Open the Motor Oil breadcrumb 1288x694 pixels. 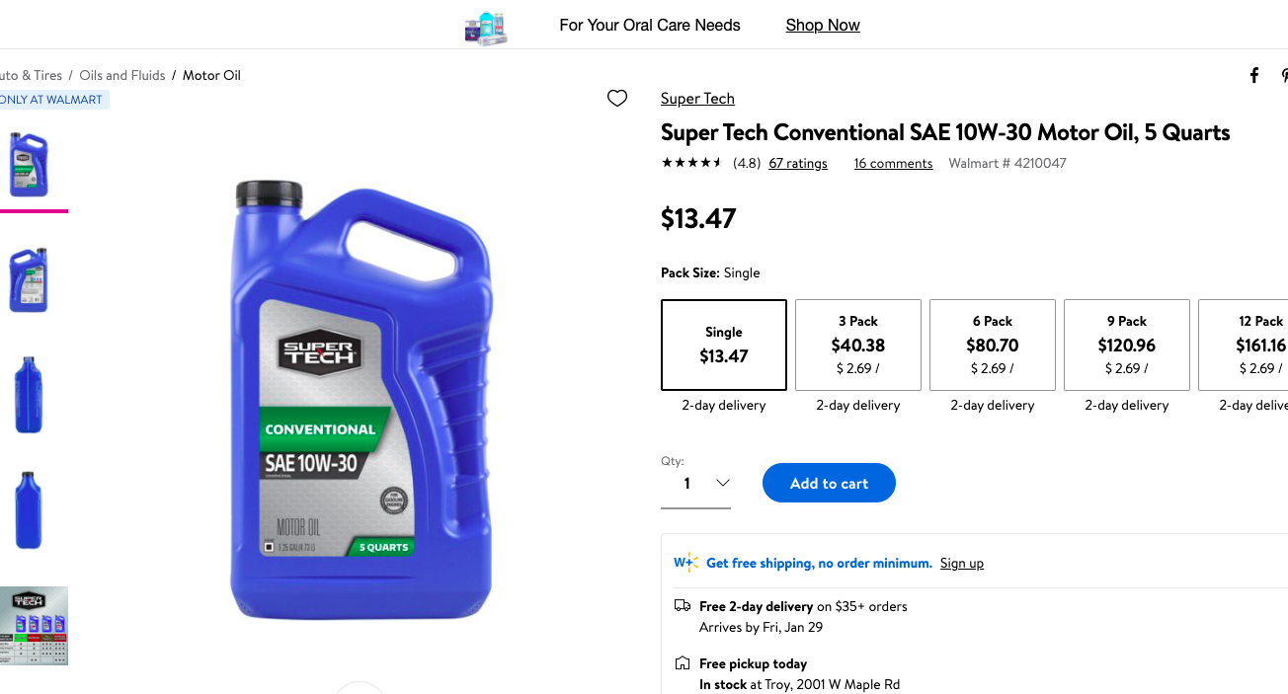[211, 75]
